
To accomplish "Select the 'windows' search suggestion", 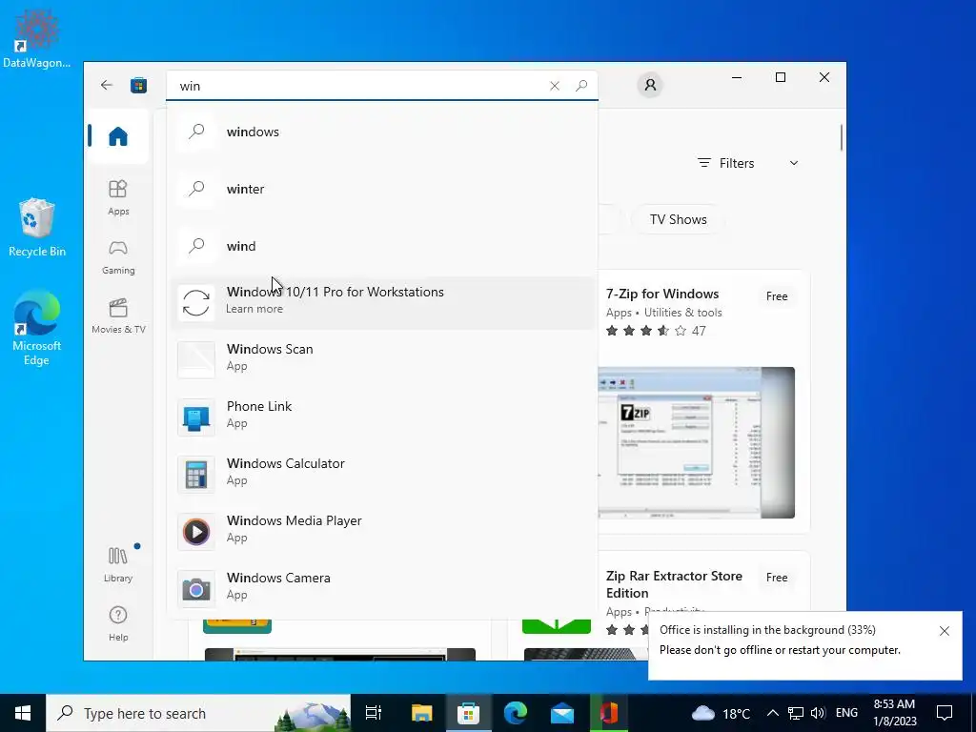I will click(x=382, y=132).
